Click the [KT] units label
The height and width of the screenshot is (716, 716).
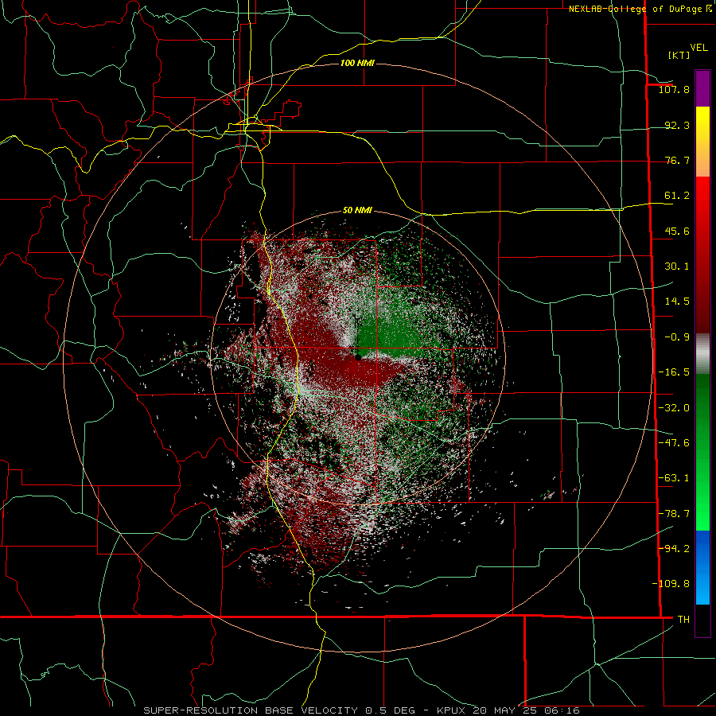tap(679, 55)
